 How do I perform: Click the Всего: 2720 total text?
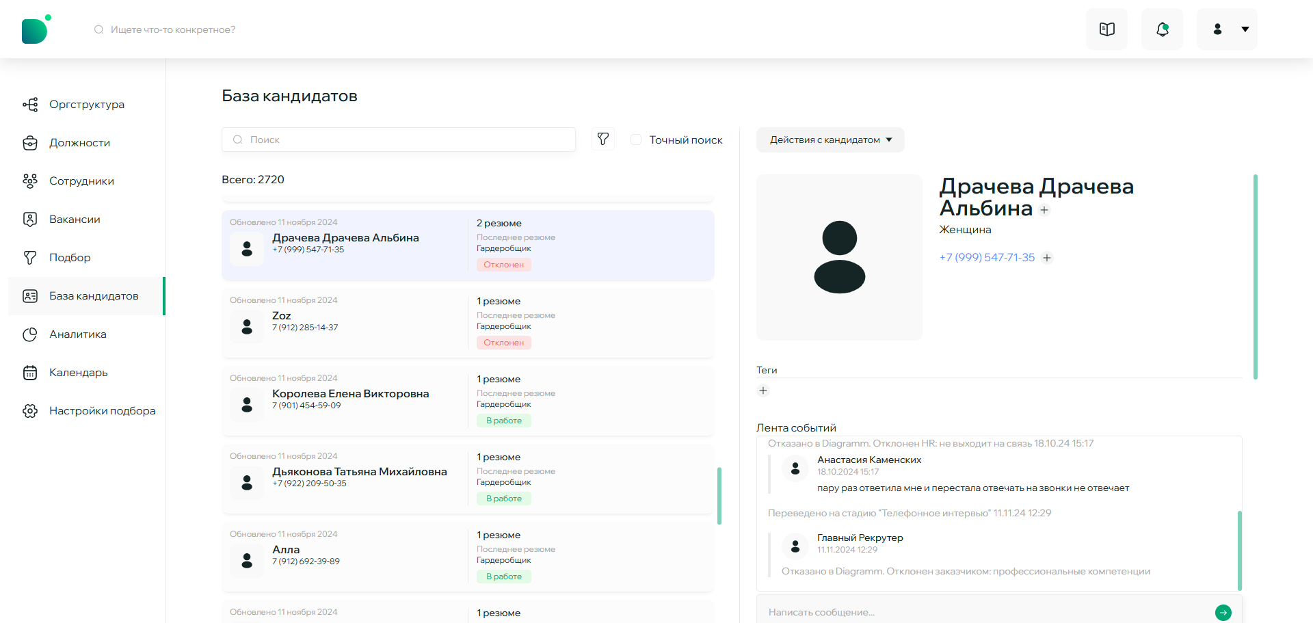[253, 180]
